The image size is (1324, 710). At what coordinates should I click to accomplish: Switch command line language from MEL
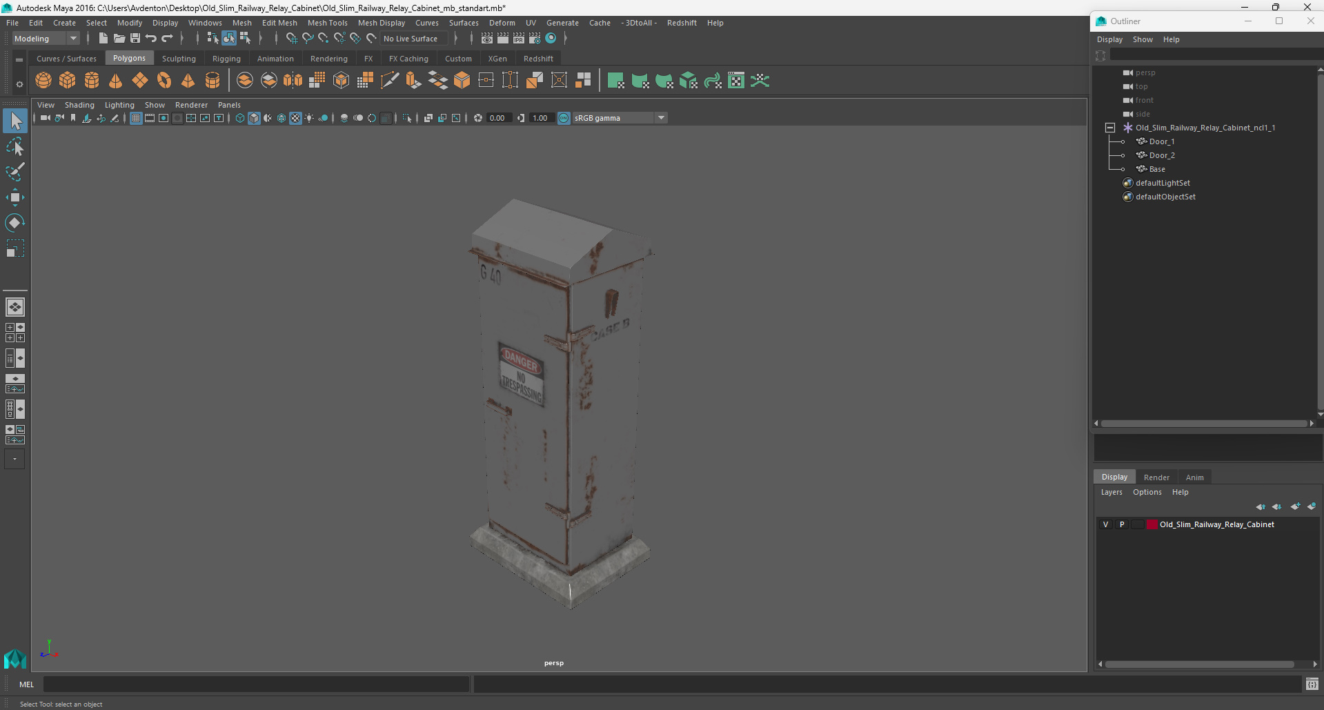tap(26, 684)
